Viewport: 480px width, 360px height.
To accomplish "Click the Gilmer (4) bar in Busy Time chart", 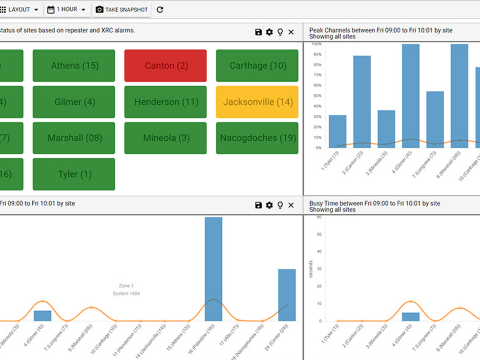I will coord(411,316).
